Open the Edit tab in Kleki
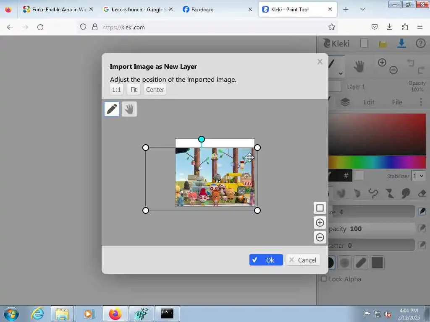430x322 pixels. (369, 102)
